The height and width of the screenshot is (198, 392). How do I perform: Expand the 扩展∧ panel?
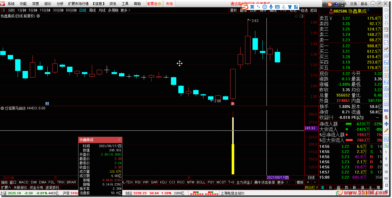(x=6, y=187)
